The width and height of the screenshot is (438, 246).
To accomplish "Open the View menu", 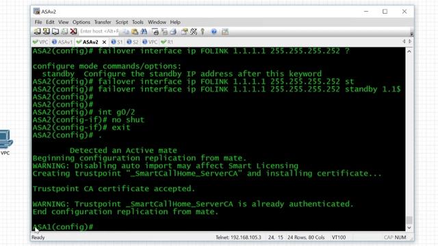I will click(64, 22).
